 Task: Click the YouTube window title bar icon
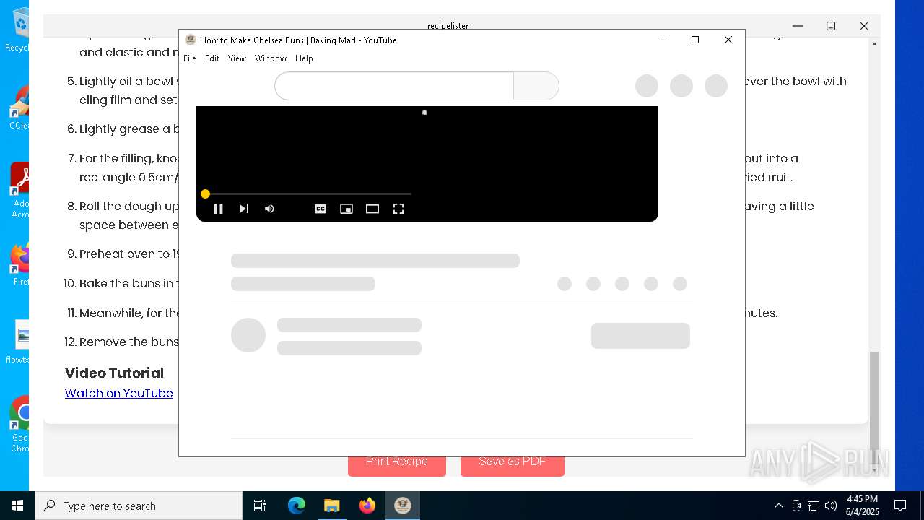click(x=191, y=40)
